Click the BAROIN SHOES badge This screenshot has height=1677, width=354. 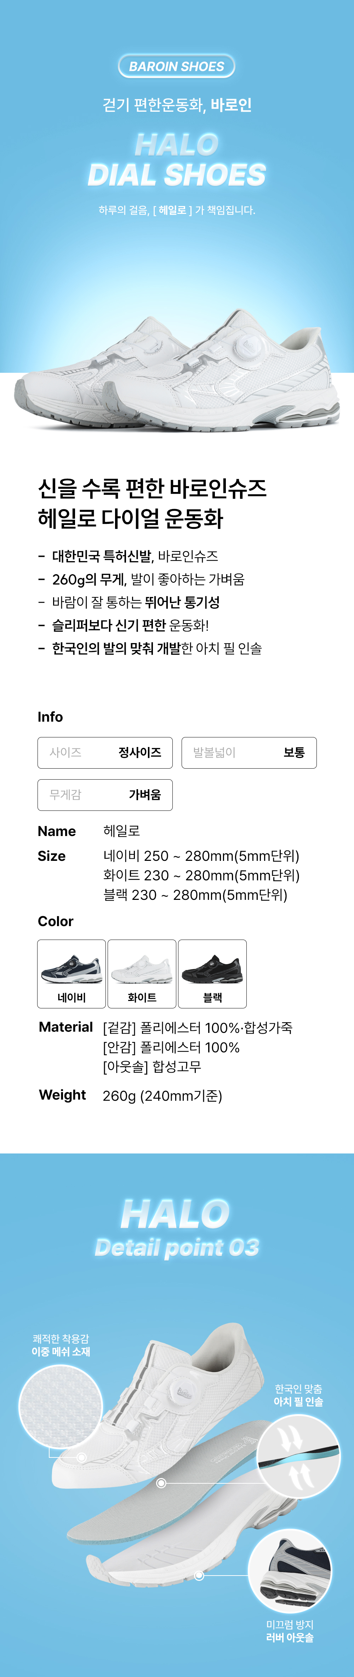[x=177, y=66]
